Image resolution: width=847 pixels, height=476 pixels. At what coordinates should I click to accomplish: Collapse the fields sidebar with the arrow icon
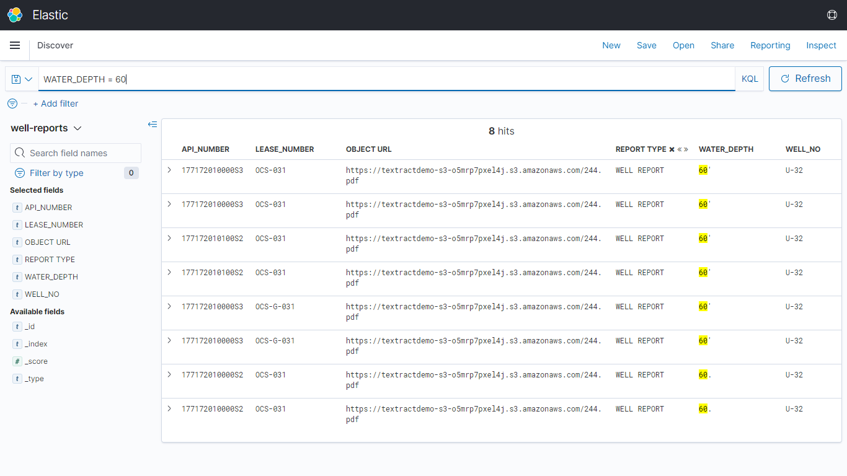153,124
